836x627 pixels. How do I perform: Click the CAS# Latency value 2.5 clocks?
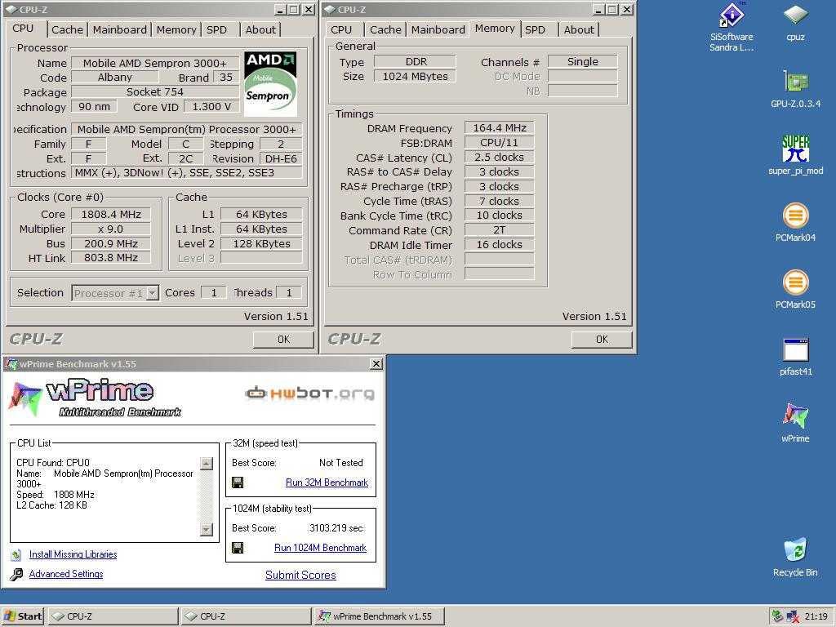[499, 158]
